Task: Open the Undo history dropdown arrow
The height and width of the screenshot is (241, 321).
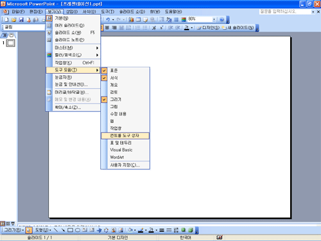Action: pos(113,20)
